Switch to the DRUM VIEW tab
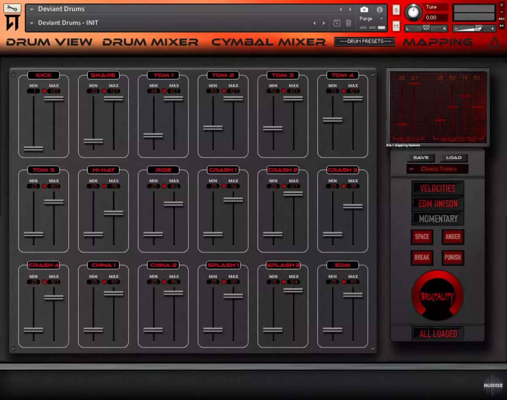Viewport: 507px width, 400px height. pyautogui.click(x=49, y=42)
